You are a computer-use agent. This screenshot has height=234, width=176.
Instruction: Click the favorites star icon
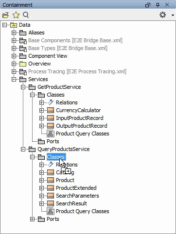tap(16, 15)
